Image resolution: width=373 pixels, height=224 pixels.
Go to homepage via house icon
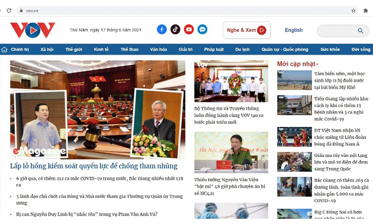[4, 49]
